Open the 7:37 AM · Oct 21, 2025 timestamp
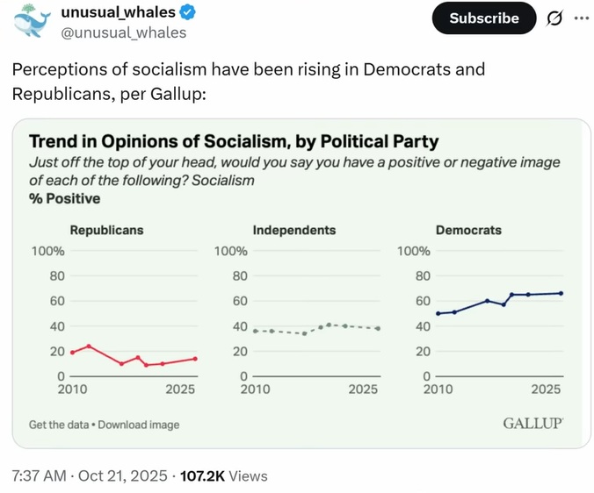This screenshot has height=493, width=594. (x=90, y=475)
